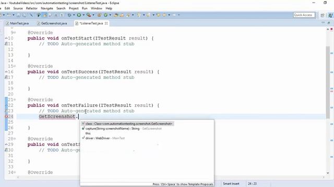This screenshot has width=334, height=187.
Task: Open the Run configurations dropdown arrow
Action: click(x=83, y=15)
